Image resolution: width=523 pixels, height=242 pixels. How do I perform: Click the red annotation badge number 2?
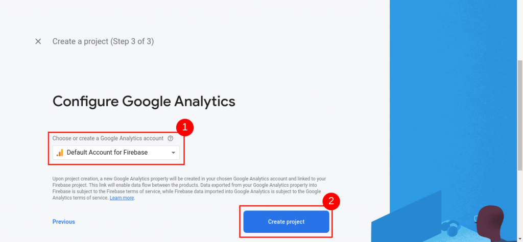point(331,201)
